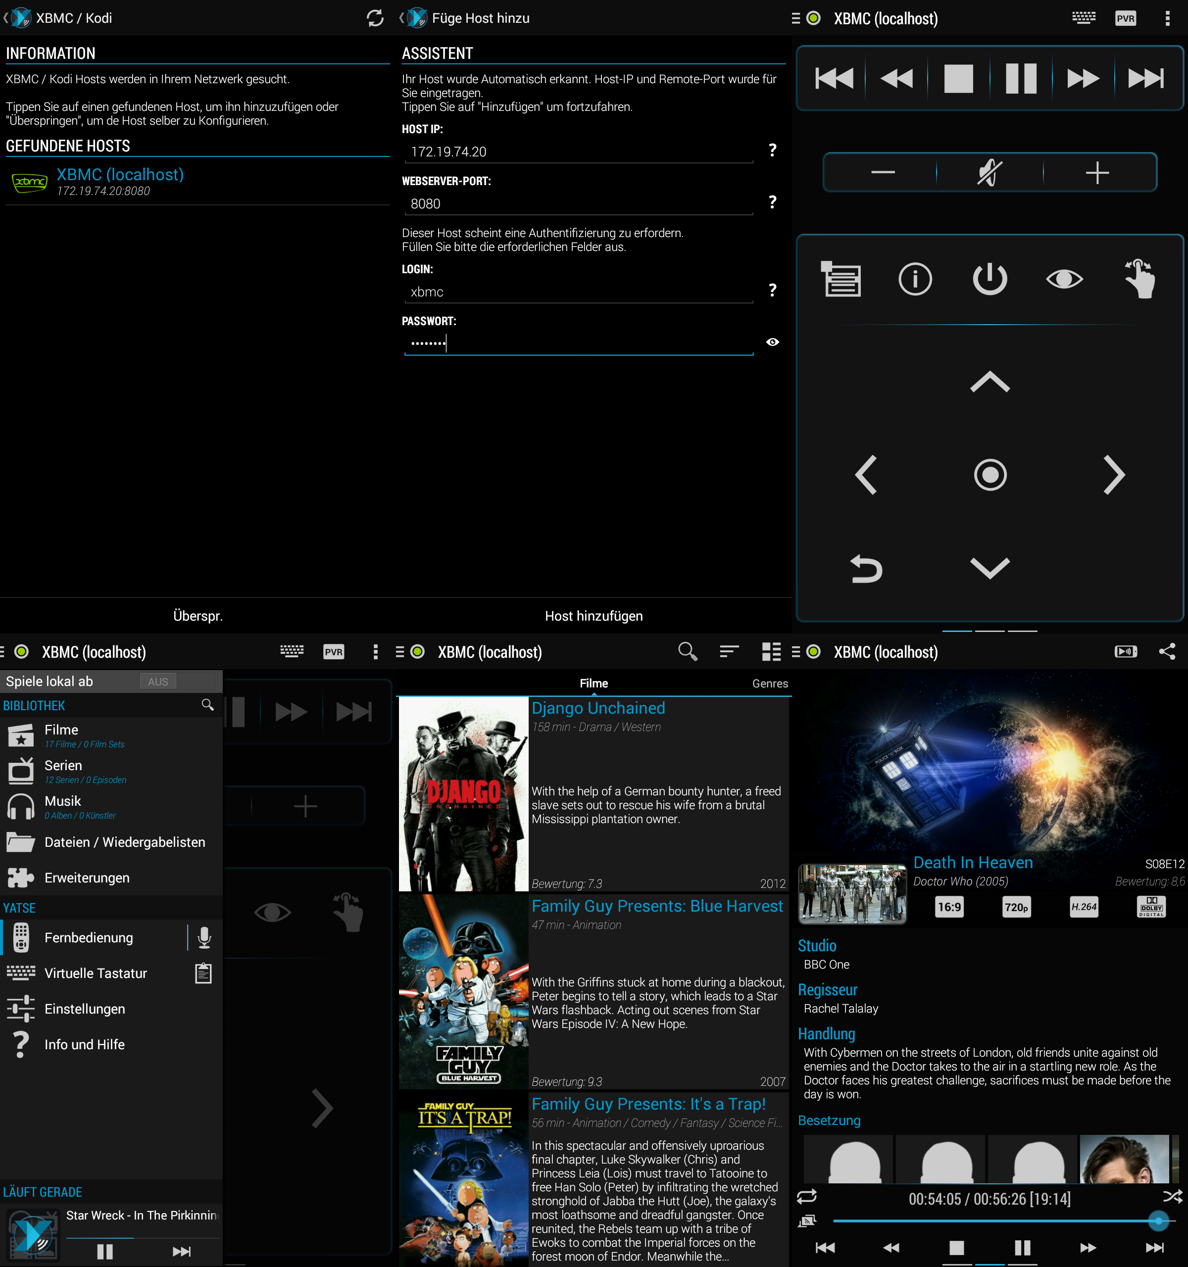The image size is (1188, 1267).
Task: Click the Login field containing xbmc
Action: point(579,292)
